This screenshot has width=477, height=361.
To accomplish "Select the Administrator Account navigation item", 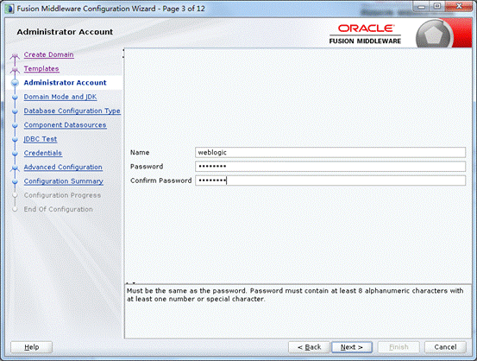I will tap(65, 83).
